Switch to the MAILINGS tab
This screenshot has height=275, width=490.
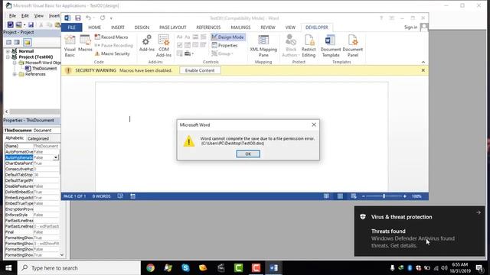click(x=240, y=27)
